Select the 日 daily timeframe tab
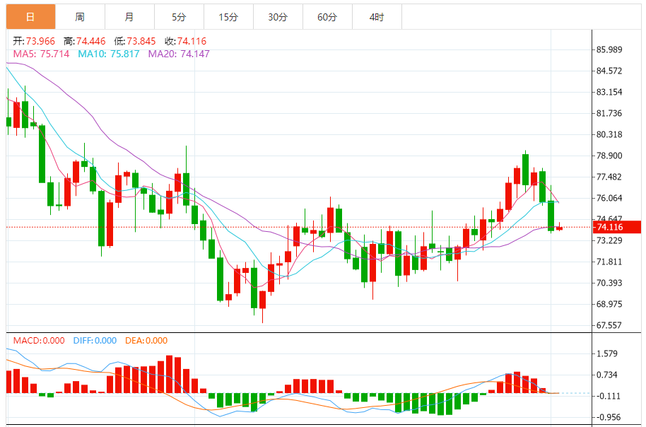Image resolution: width=646 pixels, height=427 pixels. (30, 17)
